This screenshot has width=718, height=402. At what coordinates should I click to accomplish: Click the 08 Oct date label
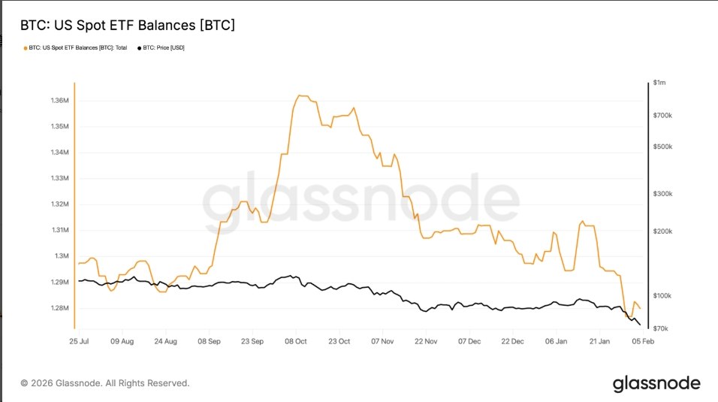pos(296,340)
